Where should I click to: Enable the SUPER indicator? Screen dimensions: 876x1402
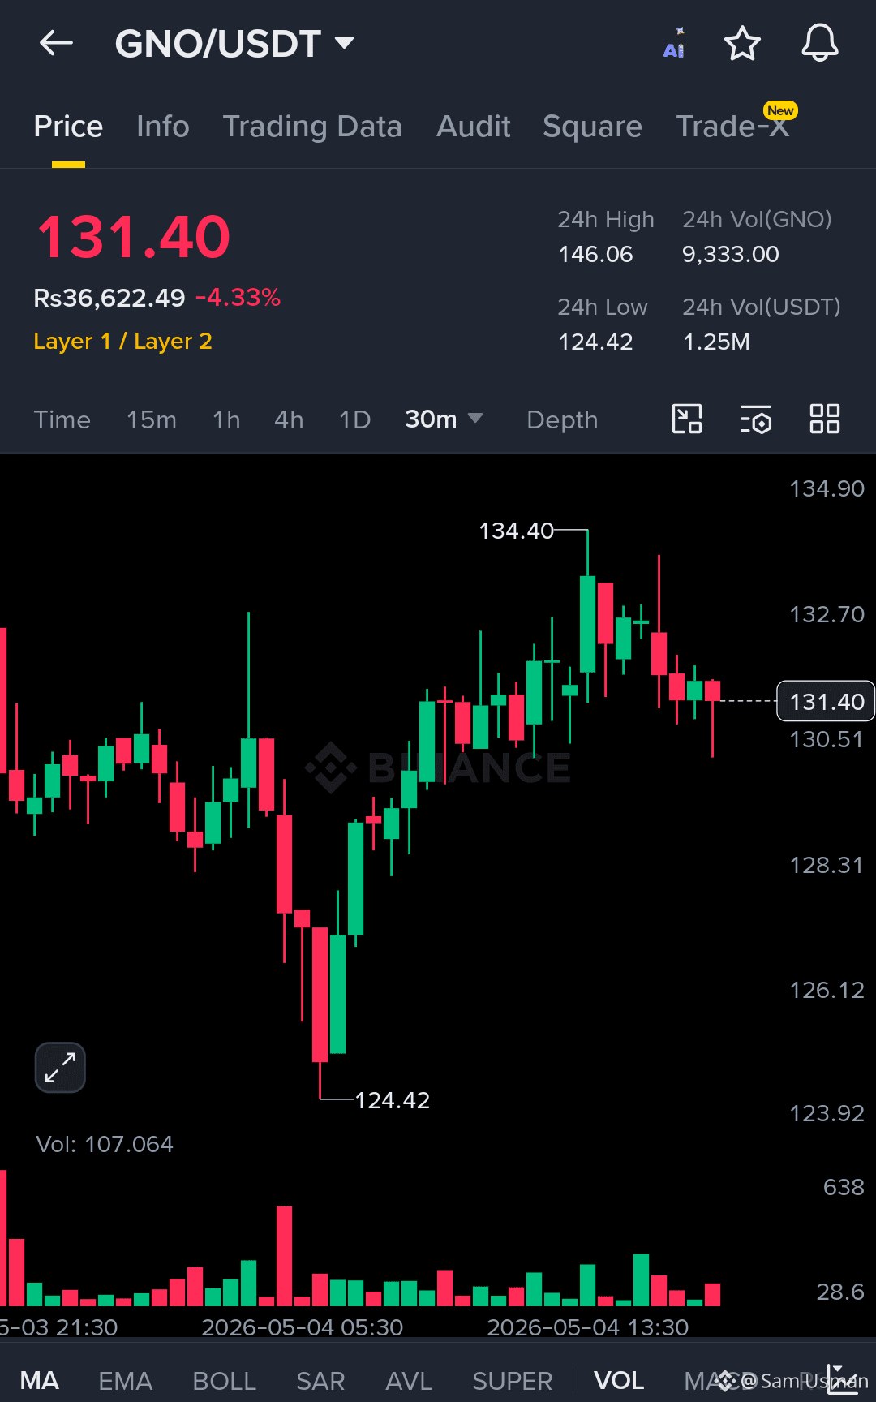click(x=512, y=1380)
